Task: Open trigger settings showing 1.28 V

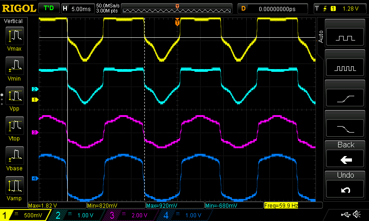Action: coord(340,8)
